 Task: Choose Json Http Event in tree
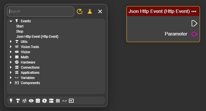(x=37, y=36)
